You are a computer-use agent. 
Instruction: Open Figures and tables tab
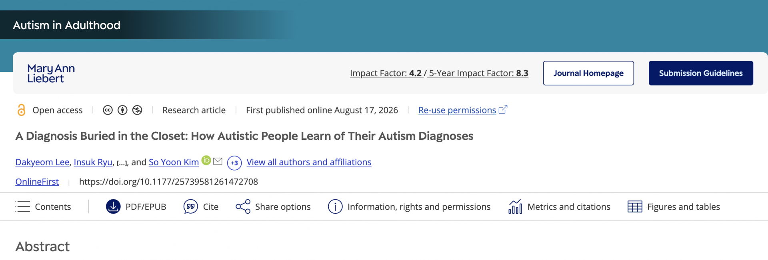(x=674, y=206)
